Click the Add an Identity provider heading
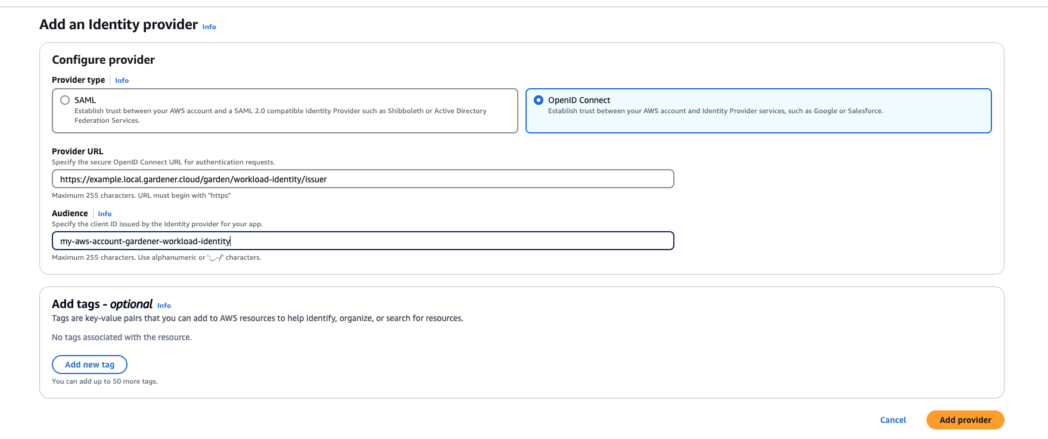The image size is (1048, 439). (118, 24)
